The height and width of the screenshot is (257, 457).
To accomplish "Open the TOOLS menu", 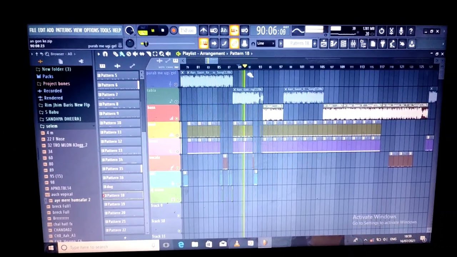I will click(105, 30).
